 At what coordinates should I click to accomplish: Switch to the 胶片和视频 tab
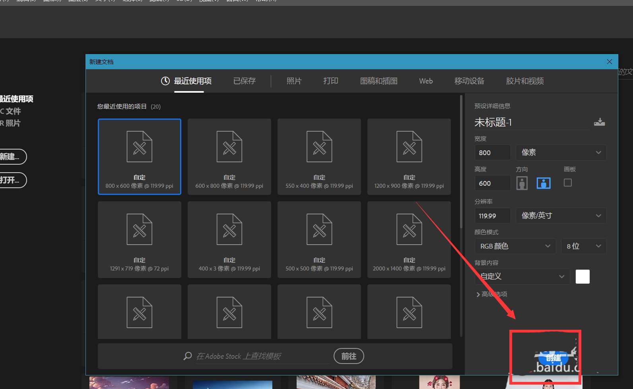pyautogui.click(x=525, y=81)
